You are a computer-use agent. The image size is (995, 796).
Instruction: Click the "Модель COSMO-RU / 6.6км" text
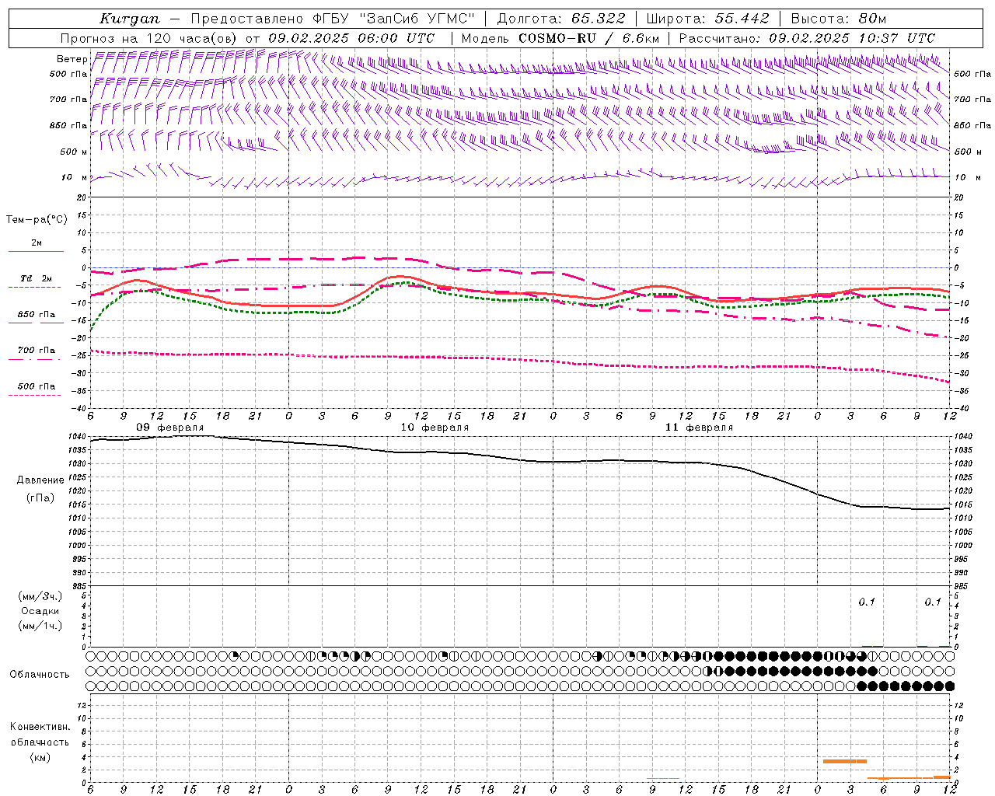pyautogui.click(x=560, y=38)
